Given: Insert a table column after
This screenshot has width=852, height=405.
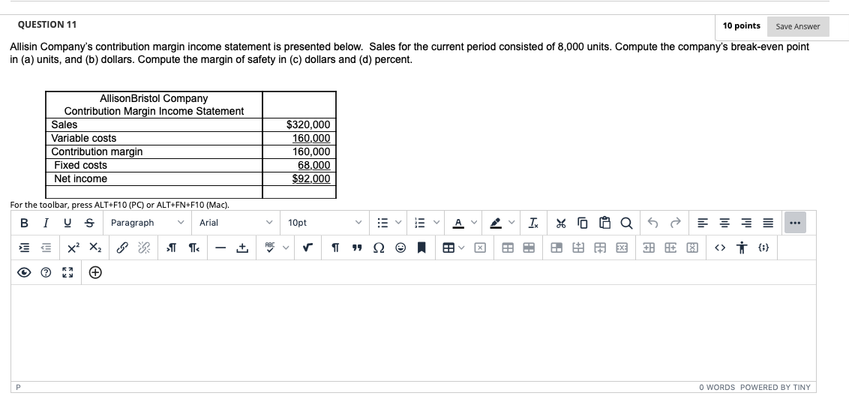Looking at the screenshot, I should (670, 248).
